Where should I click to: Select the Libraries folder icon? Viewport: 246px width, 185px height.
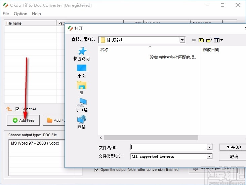(82, 85)
